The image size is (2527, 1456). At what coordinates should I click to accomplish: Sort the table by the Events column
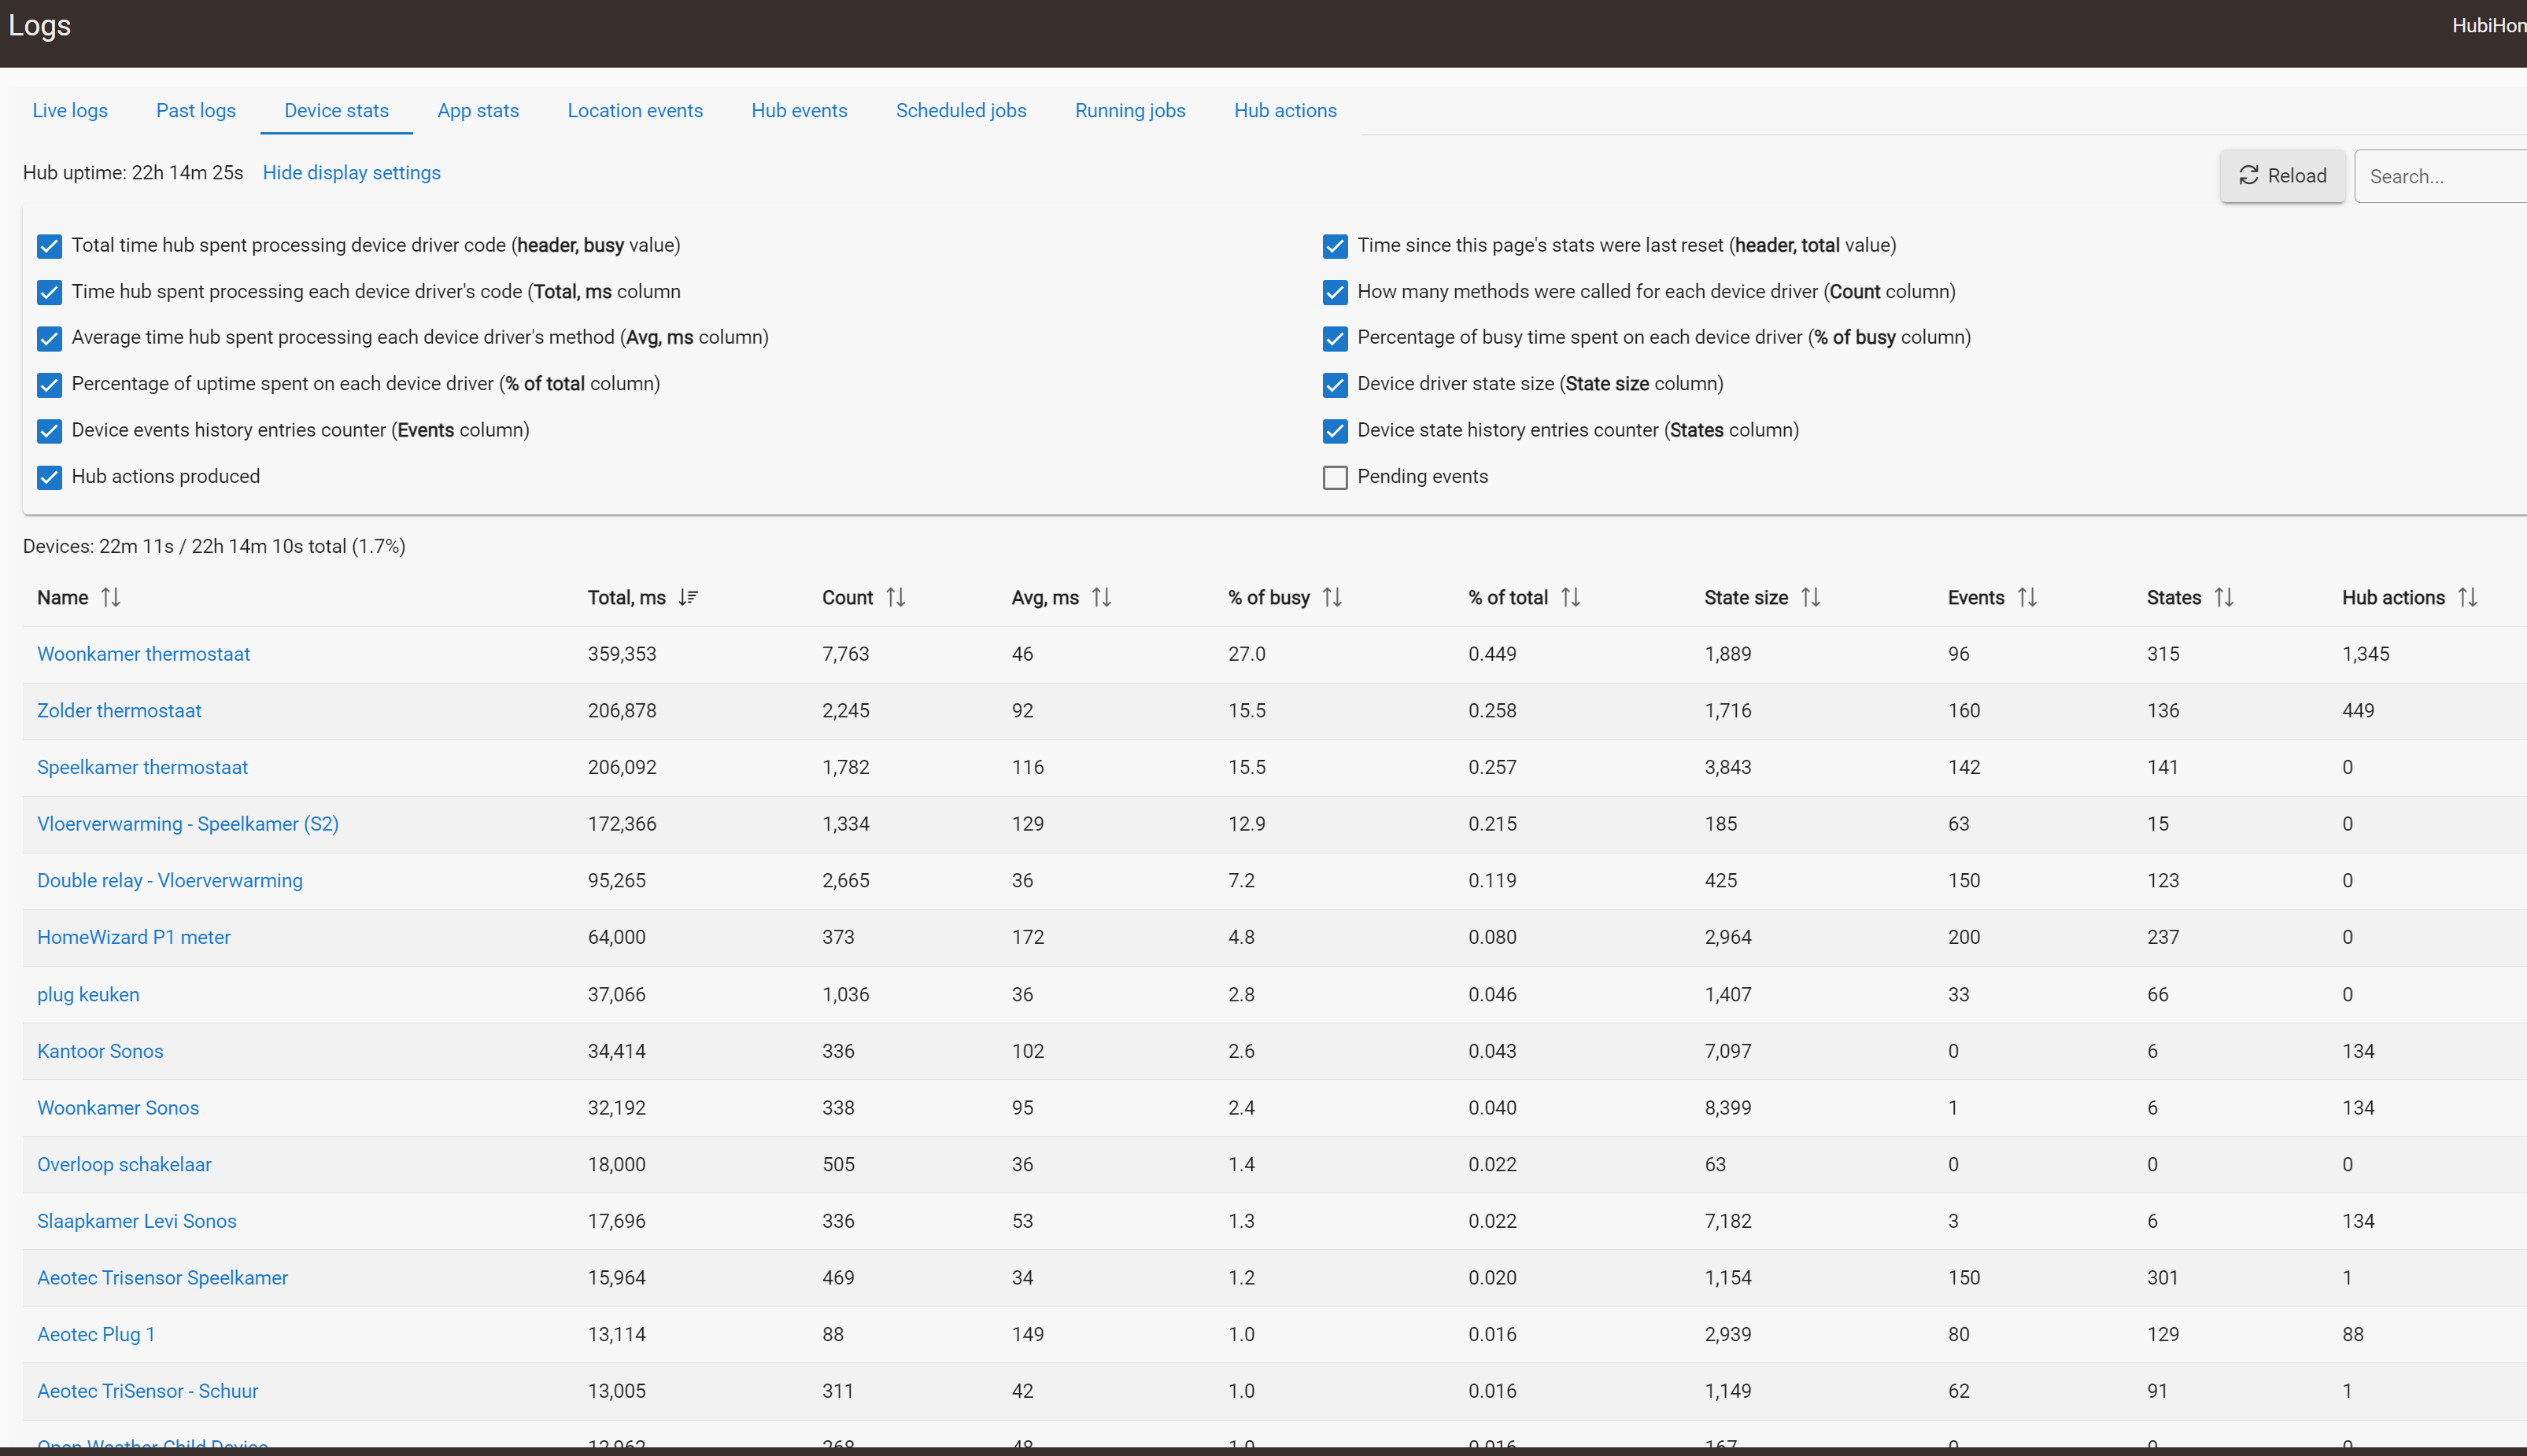pos(2026,597)
